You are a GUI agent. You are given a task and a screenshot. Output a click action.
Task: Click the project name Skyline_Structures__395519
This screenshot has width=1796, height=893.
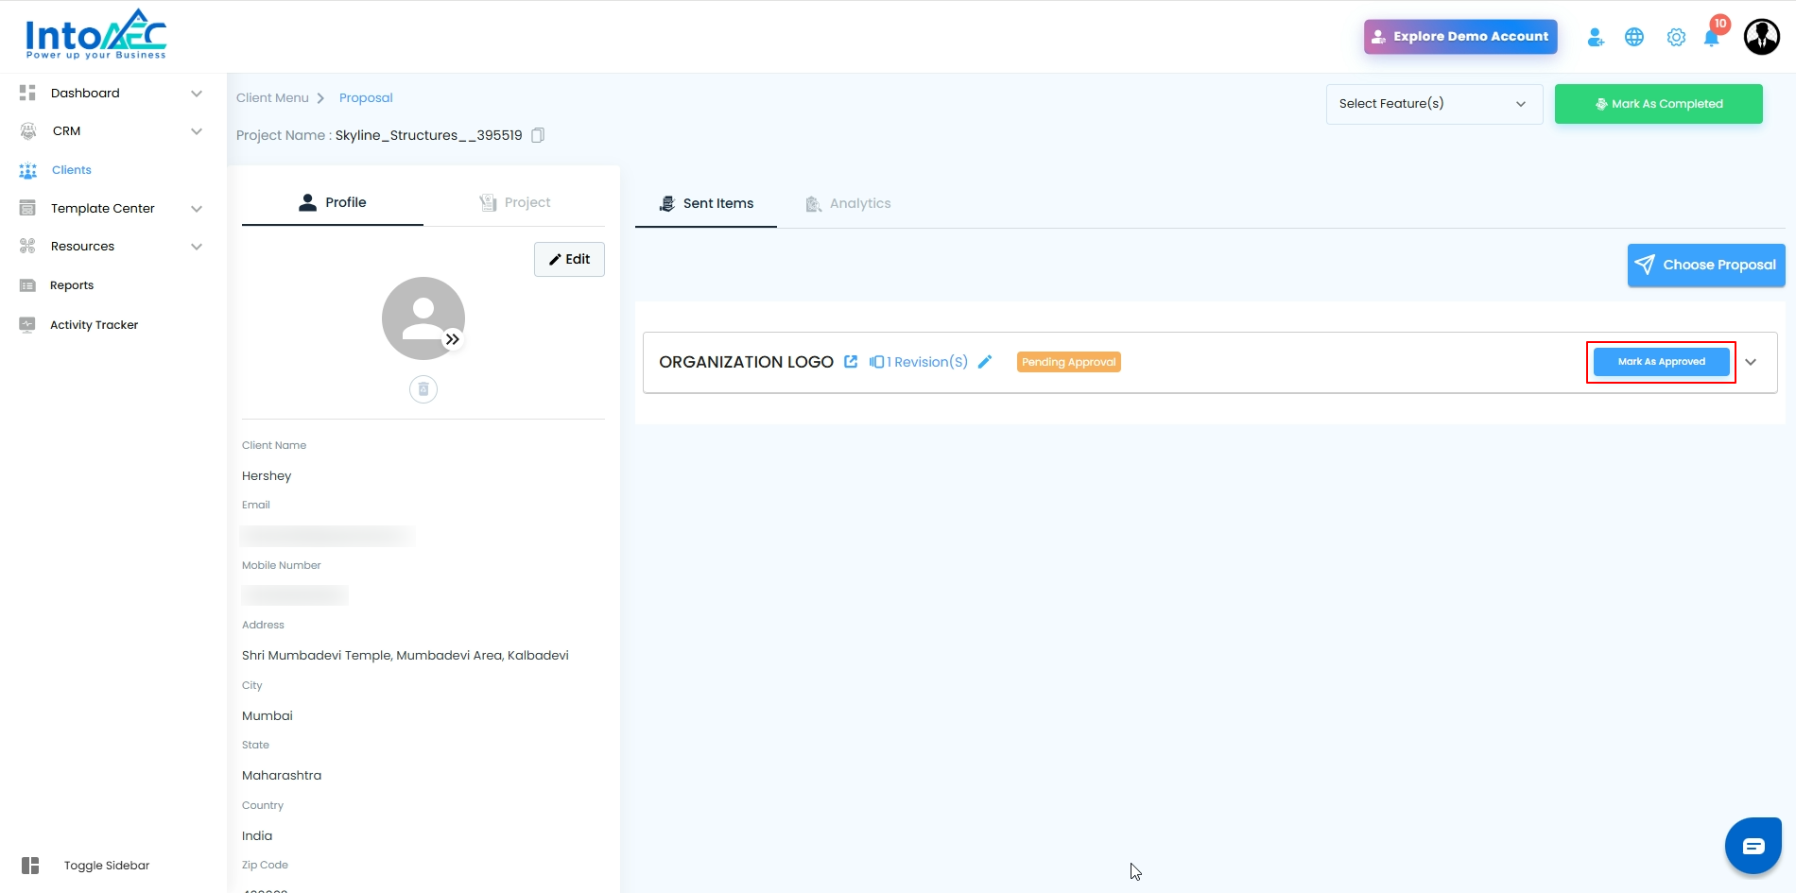click(429, 135)
